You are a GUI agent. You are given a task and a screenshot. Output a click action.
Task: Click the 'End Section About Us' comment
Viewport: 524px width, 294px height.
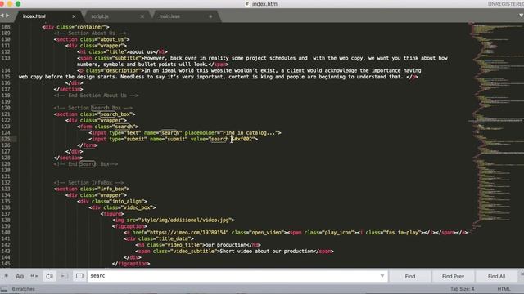[97, 96]
